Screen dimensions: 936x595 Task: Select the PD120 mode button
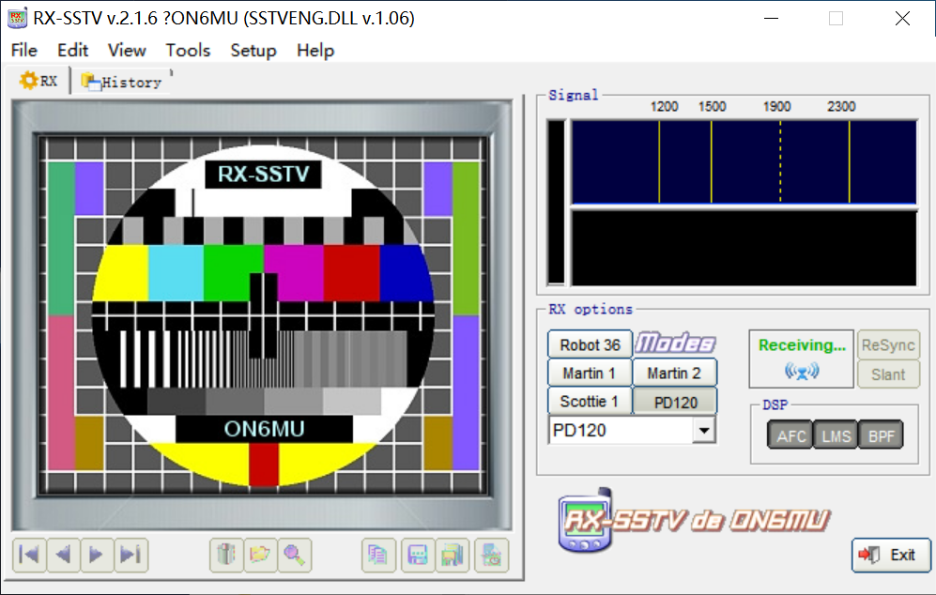pos(675,402)
